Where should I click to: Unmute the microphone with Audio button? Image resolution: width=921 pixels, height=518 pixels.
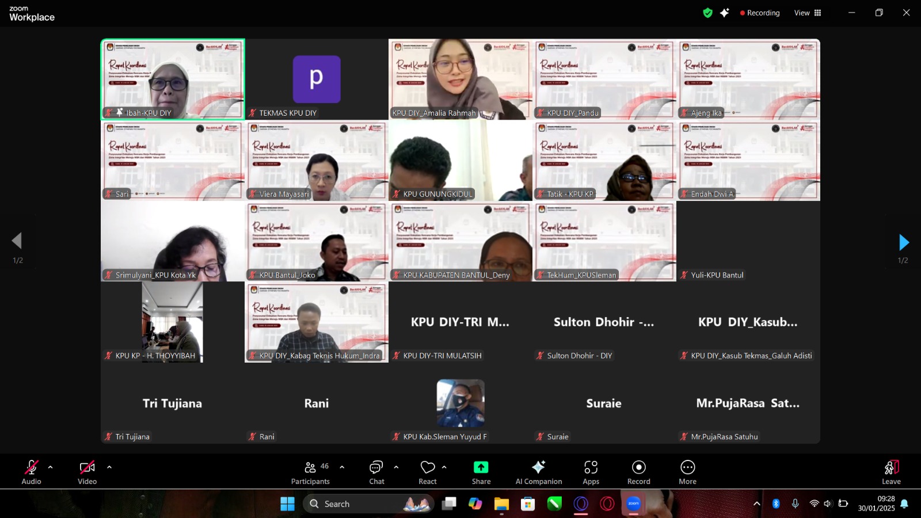[x=31, y=472]
